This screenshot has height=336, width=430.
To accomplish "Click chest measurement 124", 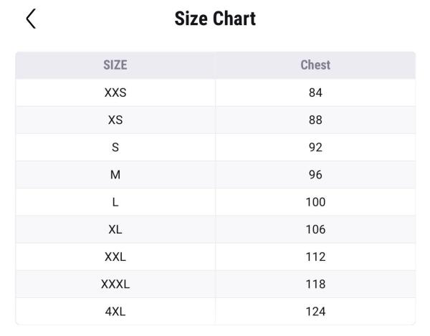I will point(315,311).
